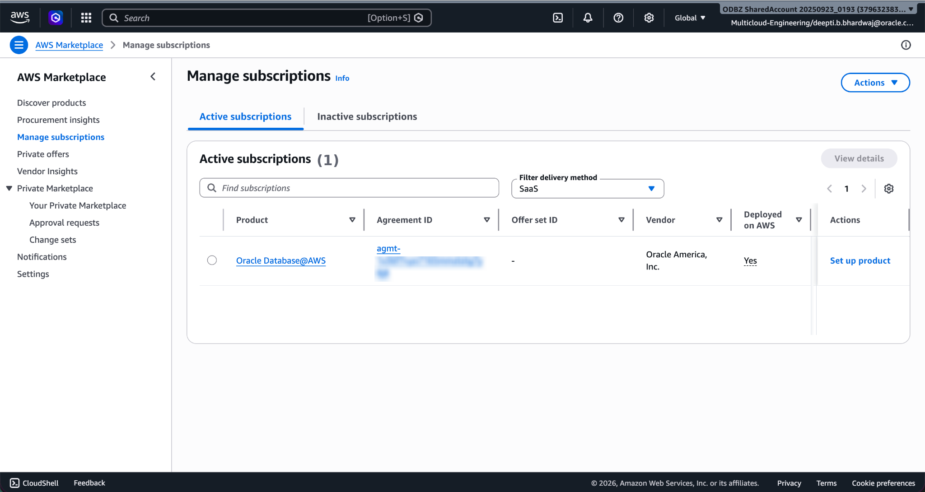This screenshot has width=925, height=492.
Task: Sort by Deployed on AWS column
Action: coord(799,220)
